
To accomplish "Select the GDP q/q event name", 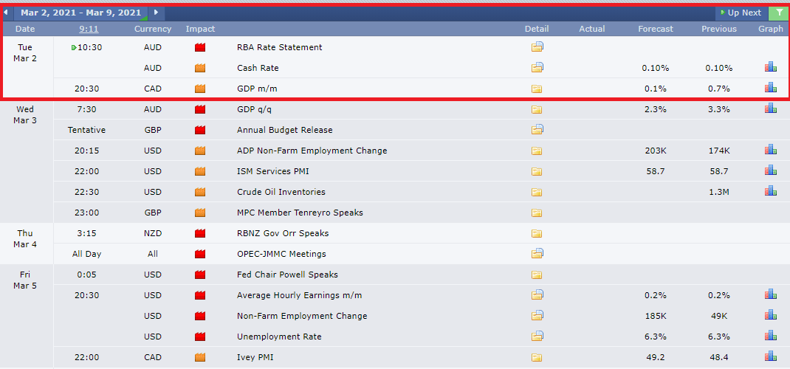I will point(256,109).
